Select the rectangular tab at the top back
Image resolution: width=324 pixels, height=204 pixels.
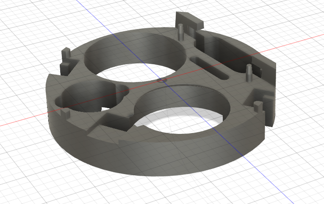click(x=189, y=20)
